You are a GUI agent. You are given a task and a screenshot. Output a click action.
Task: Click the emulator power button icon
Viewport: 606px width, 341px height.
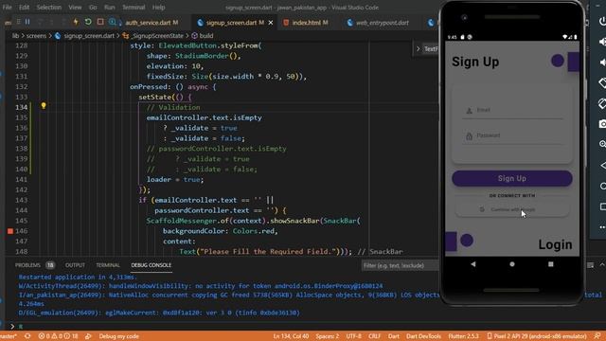(x=602, y=21)
